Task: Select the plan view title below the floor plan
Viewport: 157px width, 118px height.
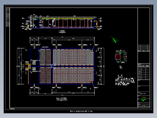Action: click(x=61, y=98)
